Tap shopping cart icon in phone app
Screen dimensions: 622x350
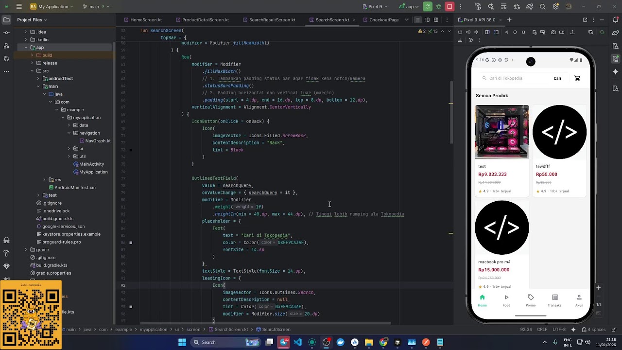point(577,78)
